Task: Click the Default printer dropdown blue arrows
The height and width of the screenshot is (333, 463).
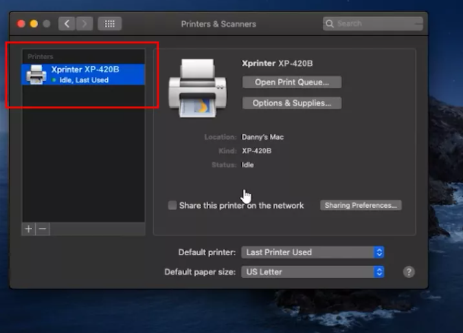Action: click(x=379, y=253)
